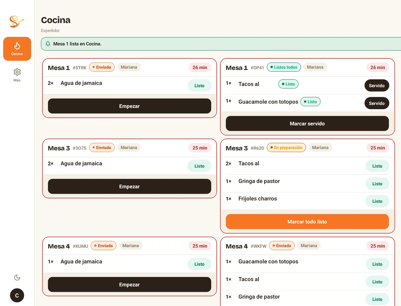Click the 25 min timer on order #3O7S
Screen dimensions: 401x306
[x=200, y=148]
